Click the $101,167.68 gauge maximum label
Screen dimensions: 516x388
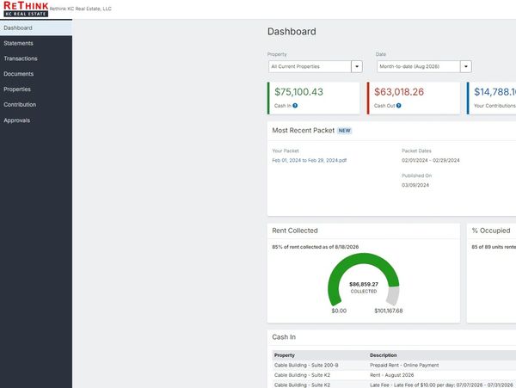(389, 311)
